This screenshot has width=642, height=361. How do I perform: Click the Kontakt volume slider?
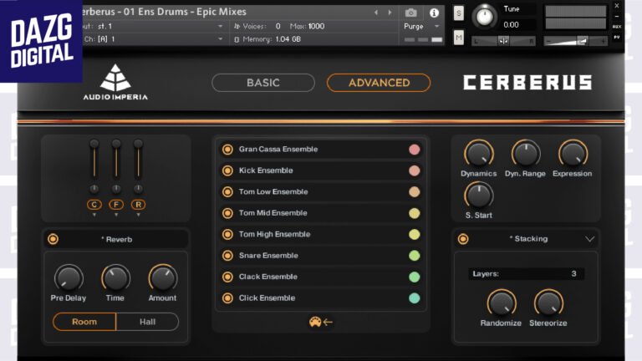pyautogui.click(x=575, y=41)
